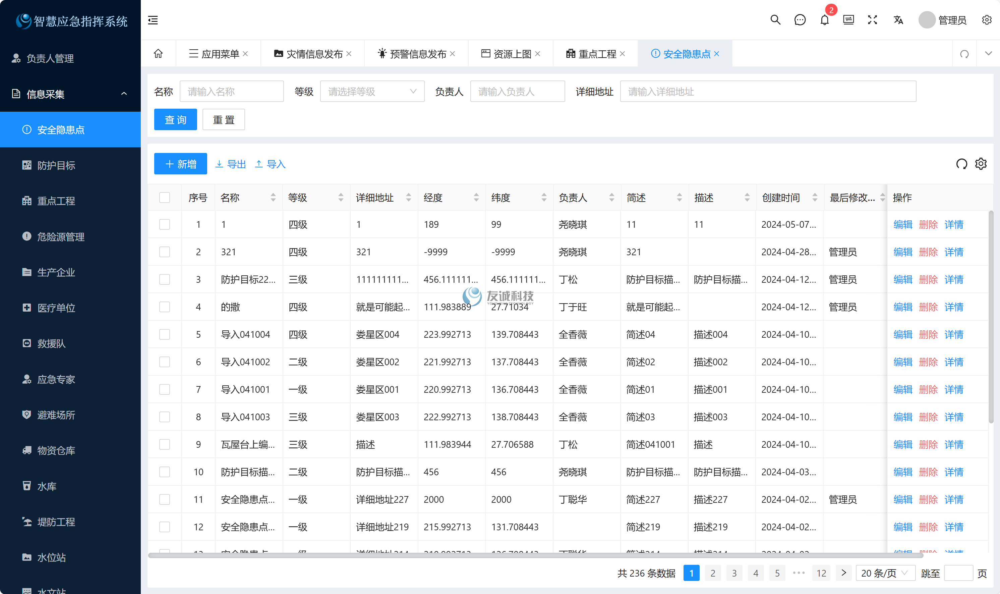
Task: Expand more pages ellipsis in pagination
Action: pyautogui.click(x=799, y=573)
